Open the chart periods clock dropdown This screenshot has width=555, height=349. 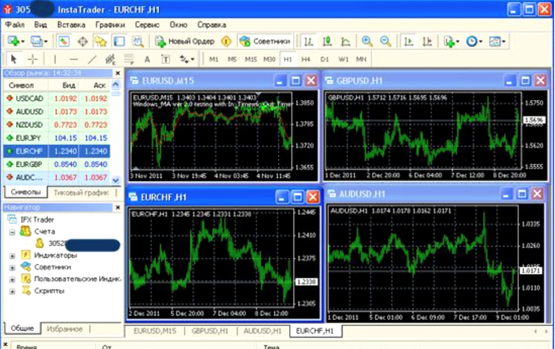(x=474, y=41)
